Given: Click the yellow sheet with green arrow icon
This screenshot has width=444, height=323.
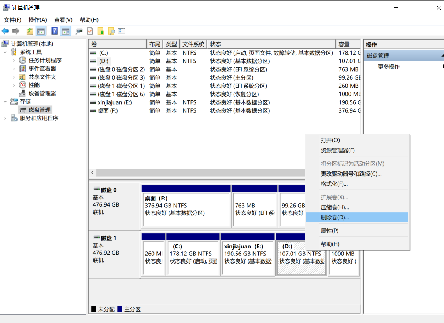Looking at the screenshot, I should point(100,31).
